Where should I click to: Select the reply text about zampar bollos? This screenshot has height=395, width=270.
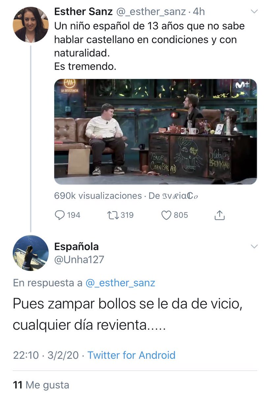(128, 314)
